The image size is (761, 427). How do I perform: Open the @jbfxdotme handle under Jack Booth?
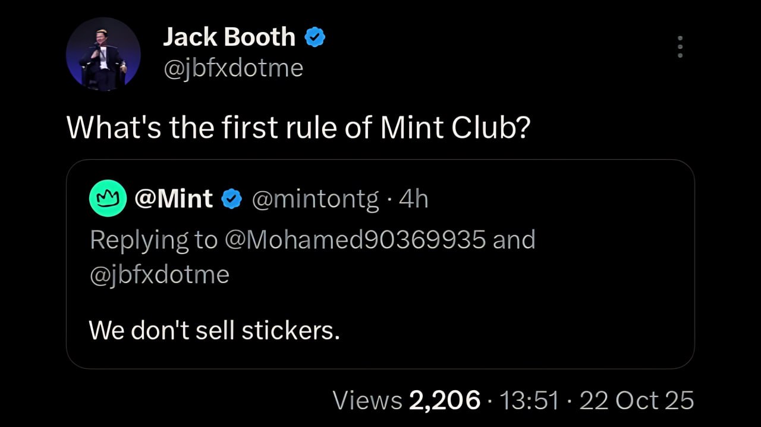233,68
